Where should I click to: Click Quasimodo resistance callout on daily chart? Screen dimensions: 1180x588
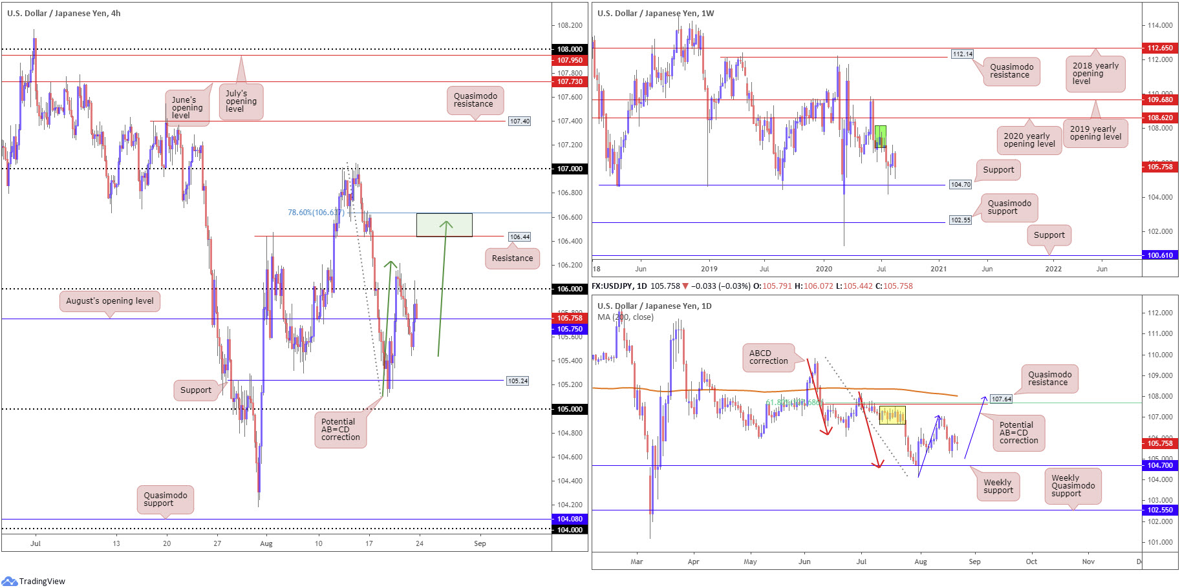1049,379
